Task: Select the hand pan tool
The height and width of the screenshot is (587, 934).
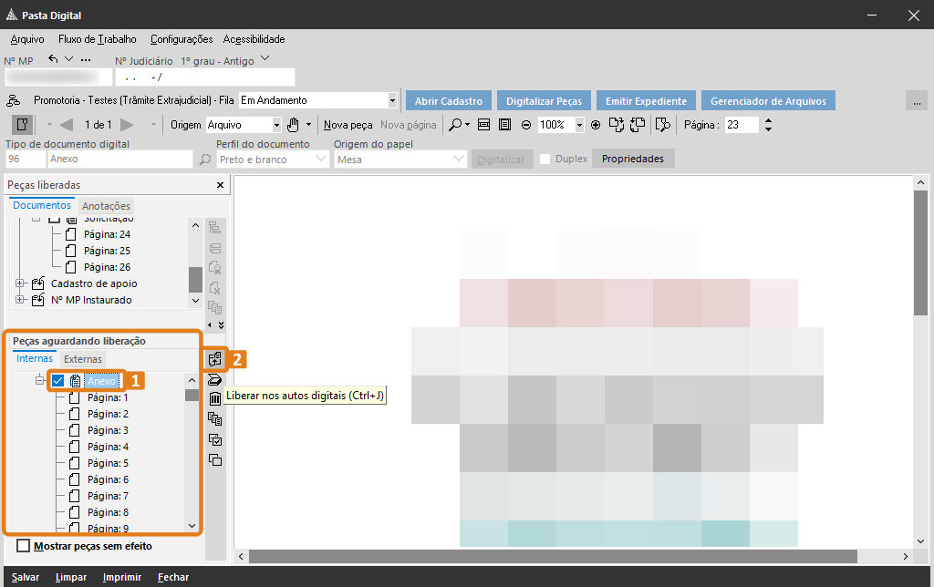Action: tap(293, 125)
